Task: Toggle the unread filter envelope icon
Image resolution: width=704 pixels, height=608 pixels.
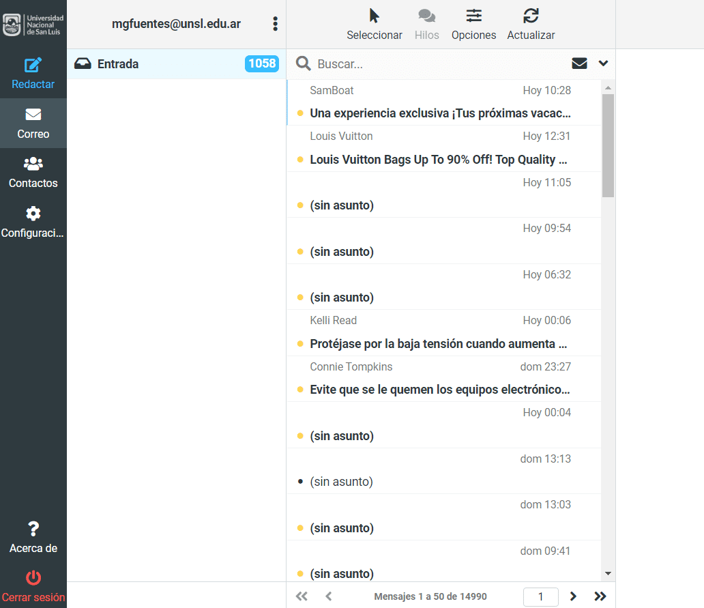Action: pos(579,63)
